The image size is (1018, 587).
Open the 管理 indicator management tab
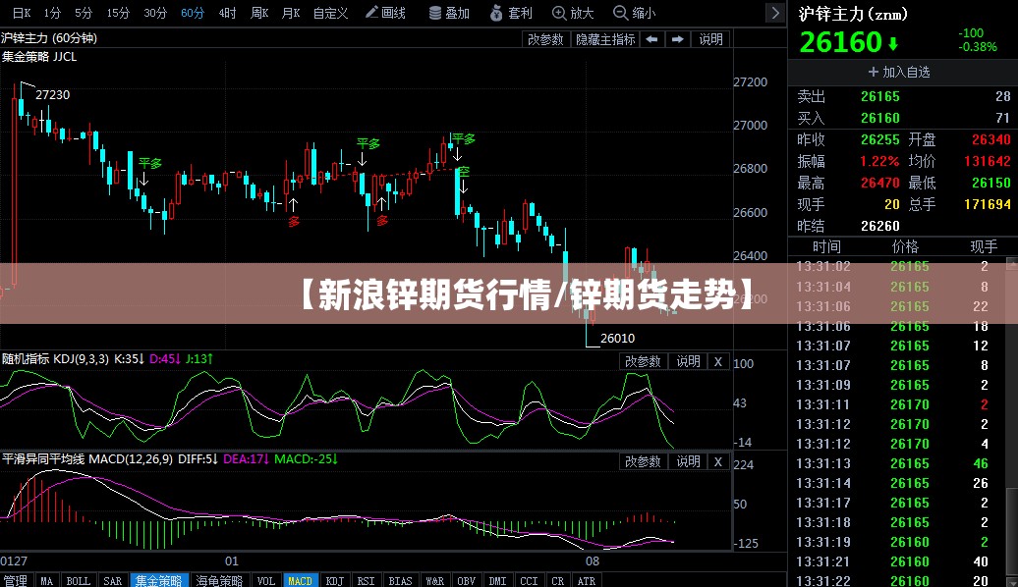tap(16, 580)
